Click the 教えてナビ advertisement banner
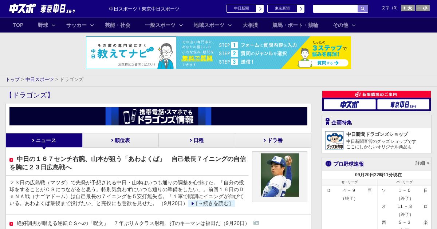The height and width of the screenshot is (229, 437). [x=219, y=53]
